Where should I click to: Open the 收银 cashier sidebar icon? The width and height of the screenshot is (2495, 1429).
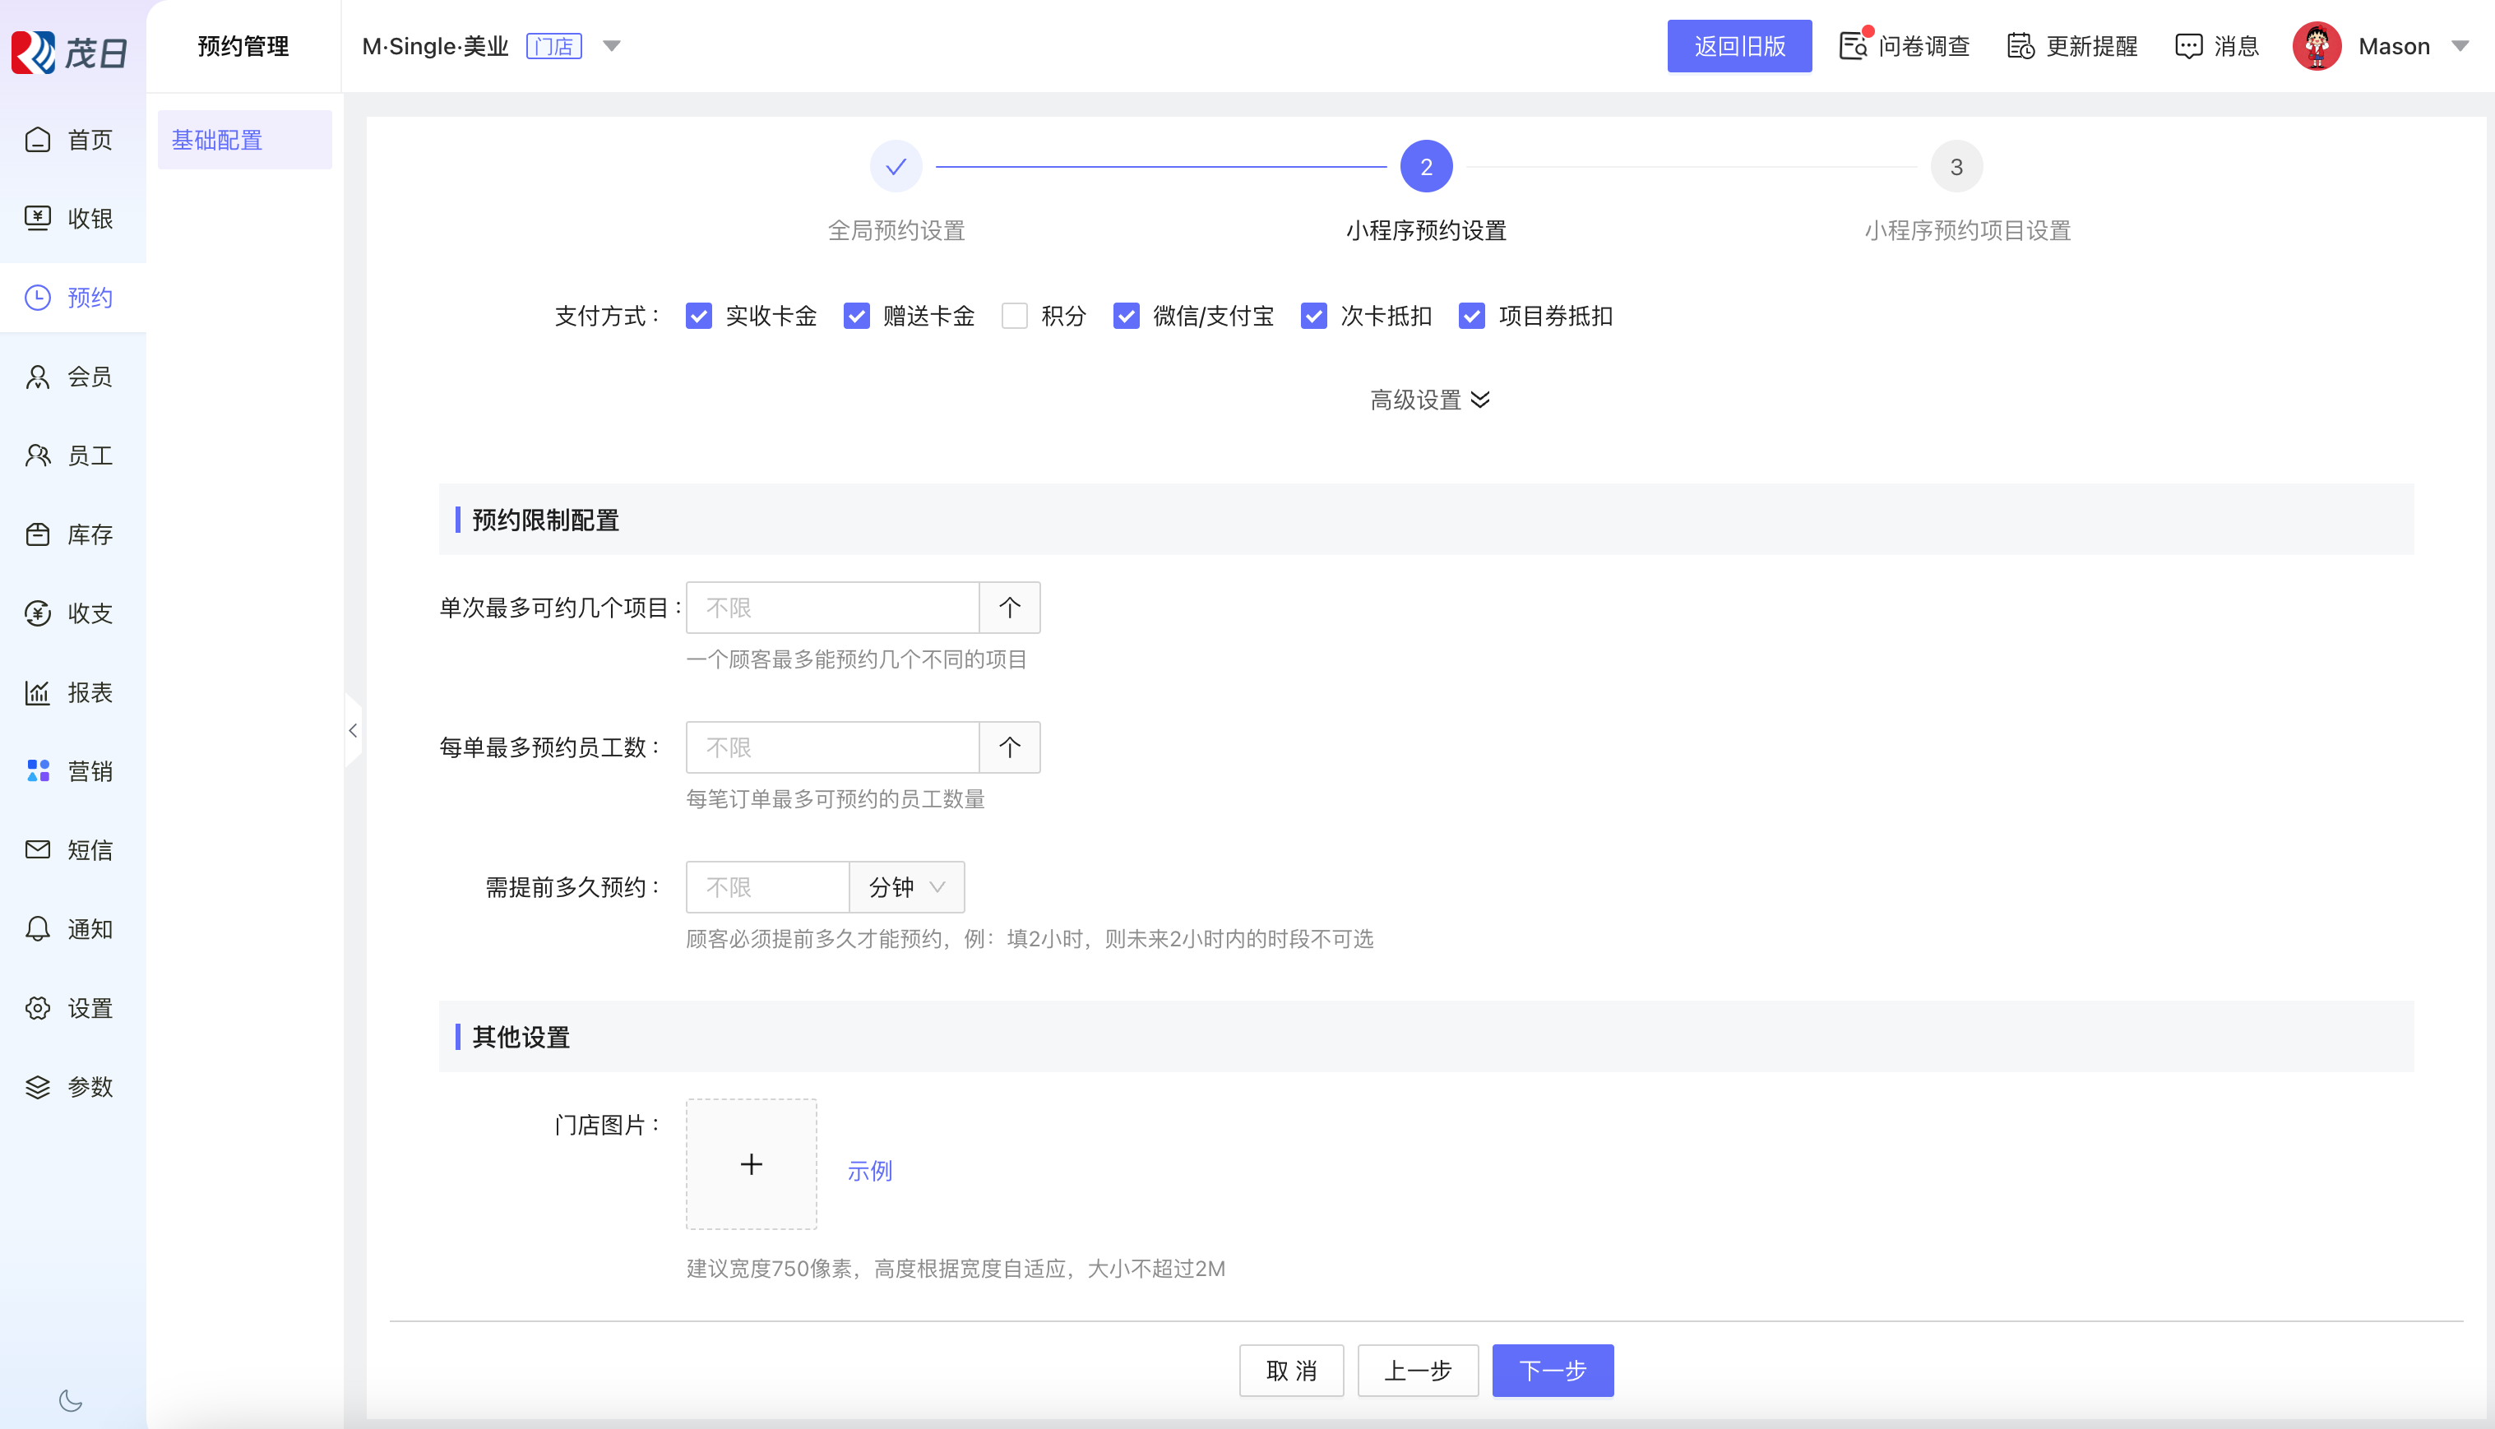(37, 218)
